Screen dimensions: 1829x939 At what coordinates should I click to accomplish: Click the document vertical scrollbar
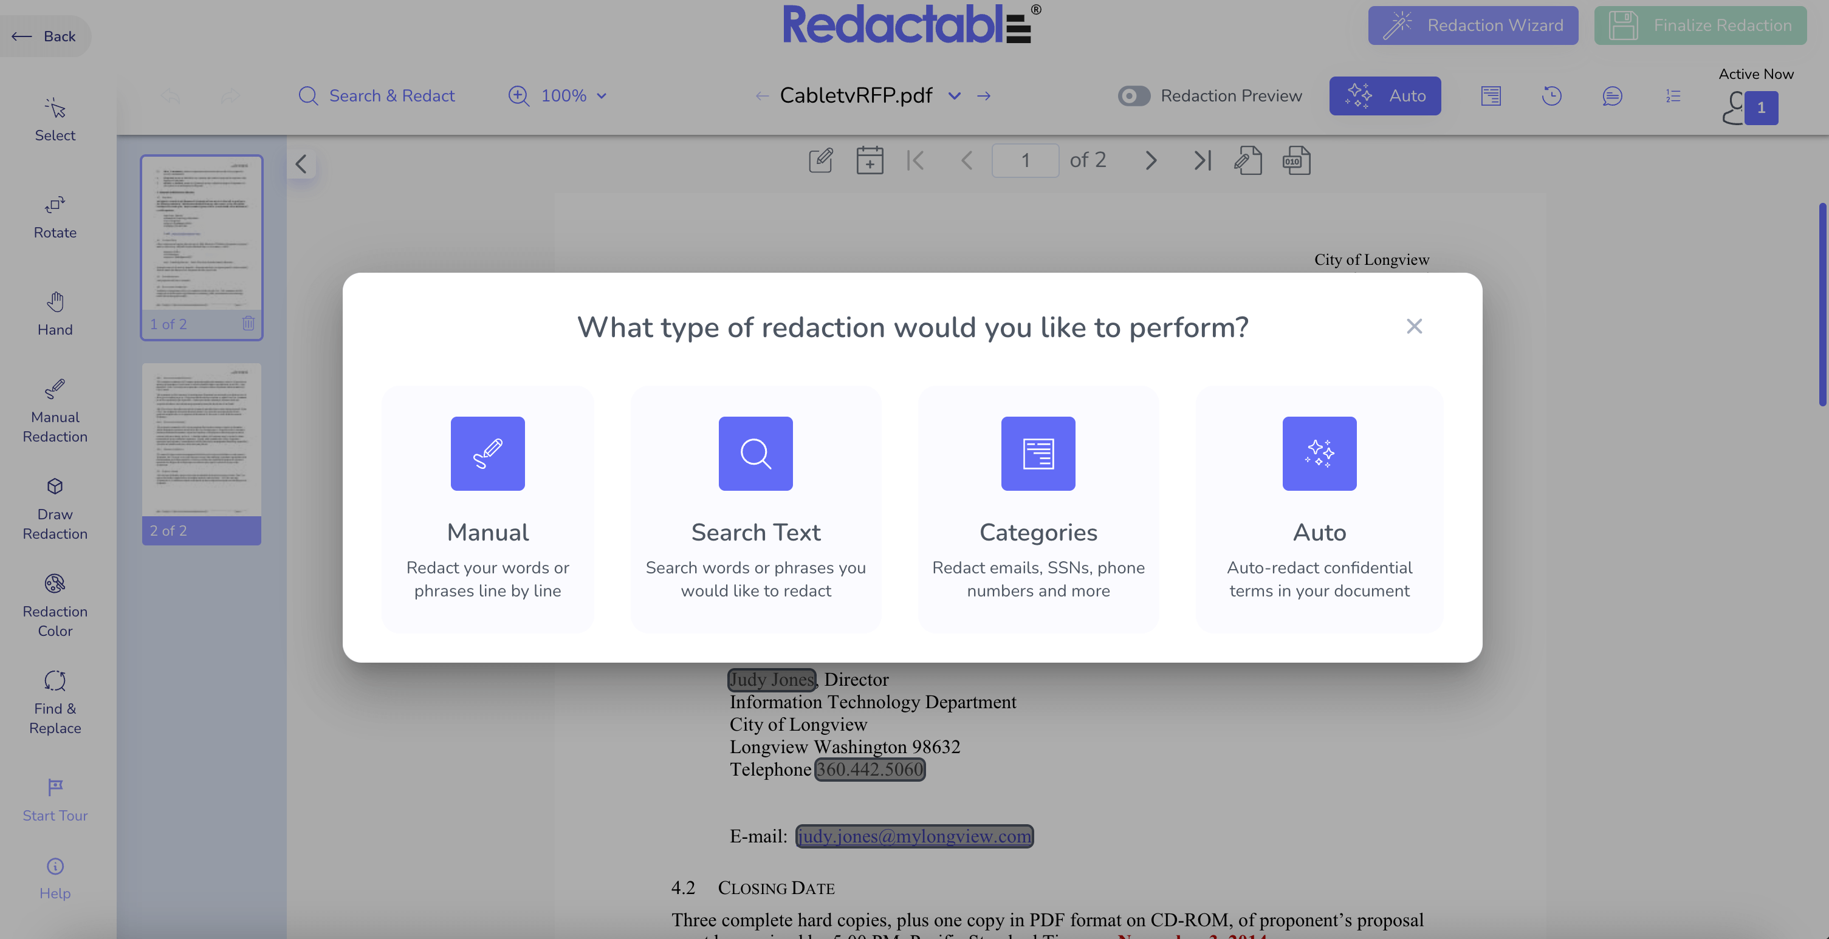coord(1824,304)
